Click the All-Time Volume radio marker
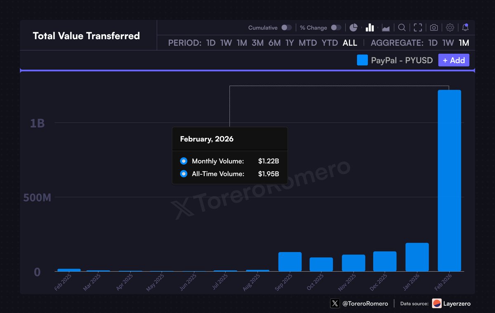Image resolution: width=495 pixels, height=313 pixels. point(184,174)
